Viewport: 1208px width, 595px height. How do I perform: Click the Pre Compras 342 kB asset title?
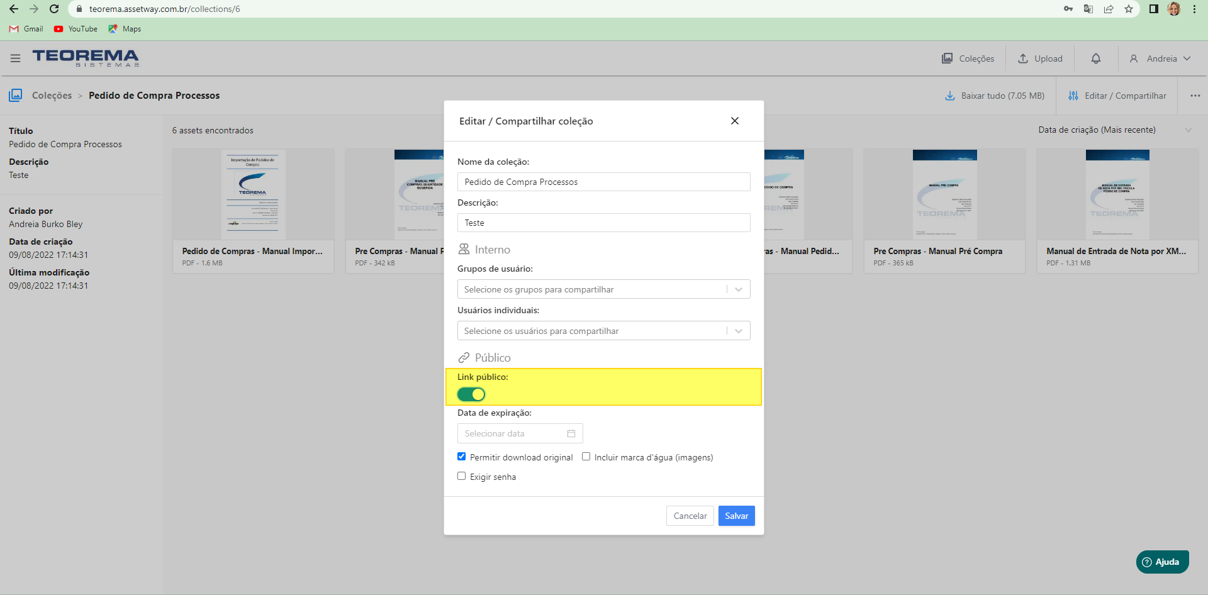399,251
